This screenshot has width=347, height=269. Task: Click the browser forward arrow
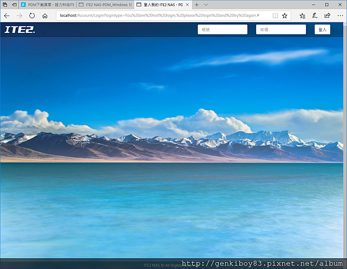pyautogui.click(x=20, y=16)
